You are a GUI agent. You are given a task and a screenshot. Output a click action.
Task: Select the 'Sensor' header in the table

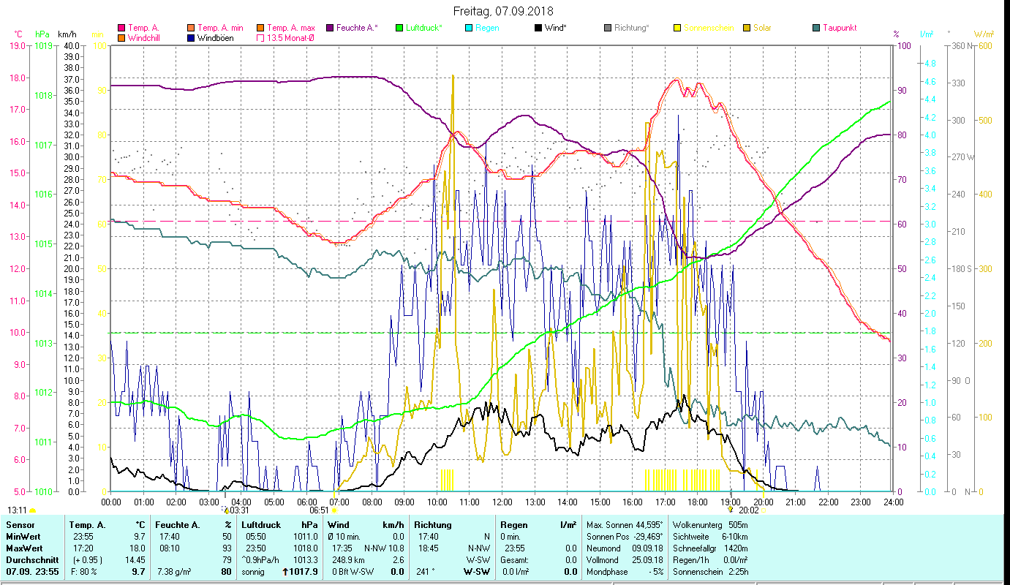(21, 525)
